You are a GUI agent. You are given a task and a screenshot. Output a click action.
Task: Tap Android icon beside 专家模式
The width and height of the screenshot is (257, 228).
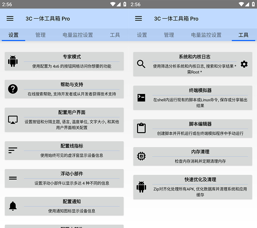[x=13, y=61]
